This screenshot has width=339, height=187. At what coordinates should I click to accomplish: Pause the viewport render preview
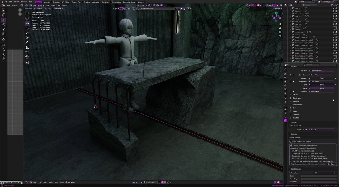pyautogui.click(x=281, y=5)
